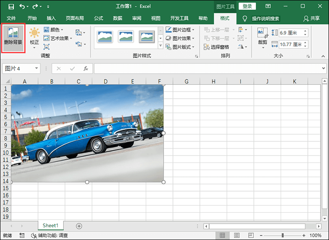This screenshot has width=329, height=240.
Task: Redo the last undone action
Action: [x=35, y=6]
